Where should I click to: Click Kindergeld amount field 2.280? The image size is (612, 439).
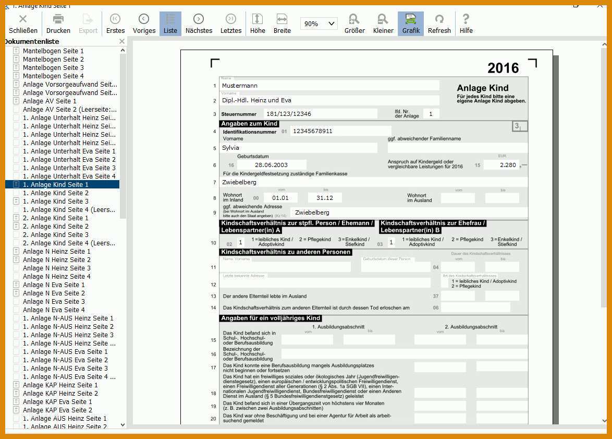pyautogui.click(x=501, y=165)
